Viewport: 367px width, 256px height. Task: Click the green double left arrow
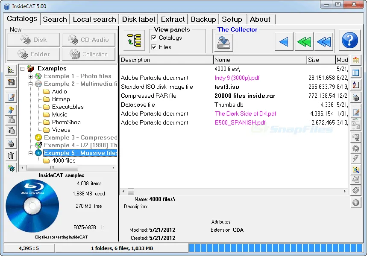(x=304, y=41)
